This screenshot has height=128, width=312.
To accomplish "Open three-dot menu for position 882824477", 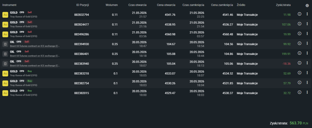I will 307,24.
